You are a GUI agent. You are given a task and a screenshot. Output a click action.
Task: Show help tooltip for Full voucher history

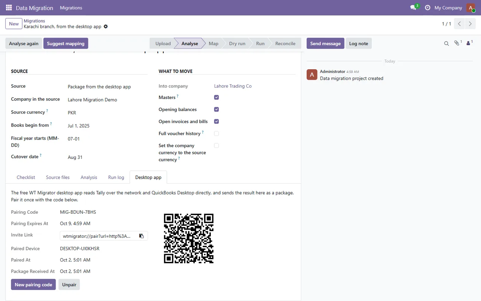tap(203, 132)
